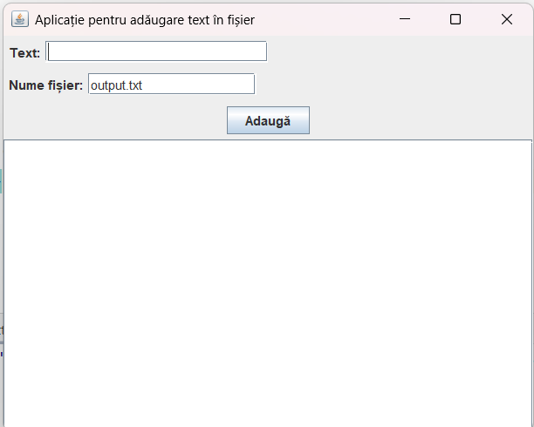Click the Java coffee cup window icon
Image resolution: width=534 pixels, height=427 pixels.
pos(20,19)
